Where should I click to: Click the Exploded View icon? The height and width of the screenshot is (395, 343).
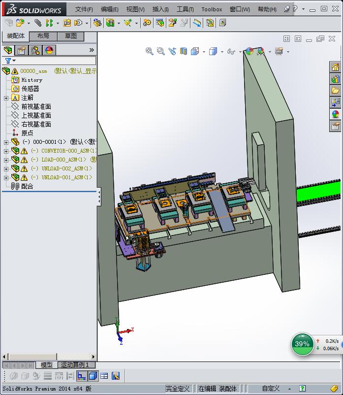pyautogui.click(x=172, y=23)
